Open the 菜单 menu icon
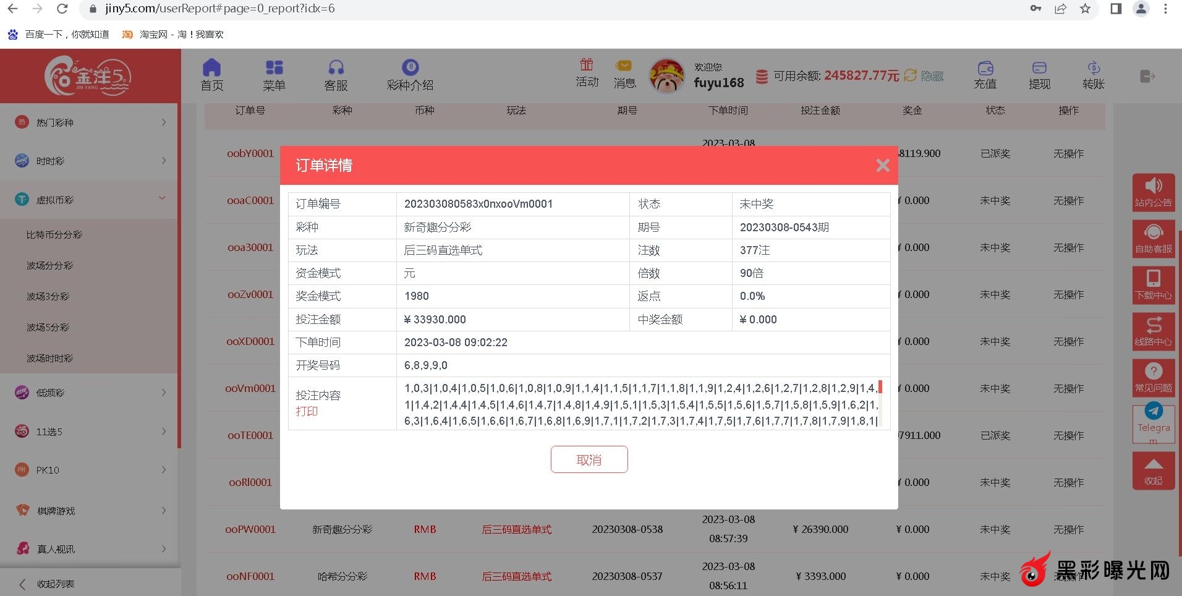Screen dimensions: 1182x596 274,68
